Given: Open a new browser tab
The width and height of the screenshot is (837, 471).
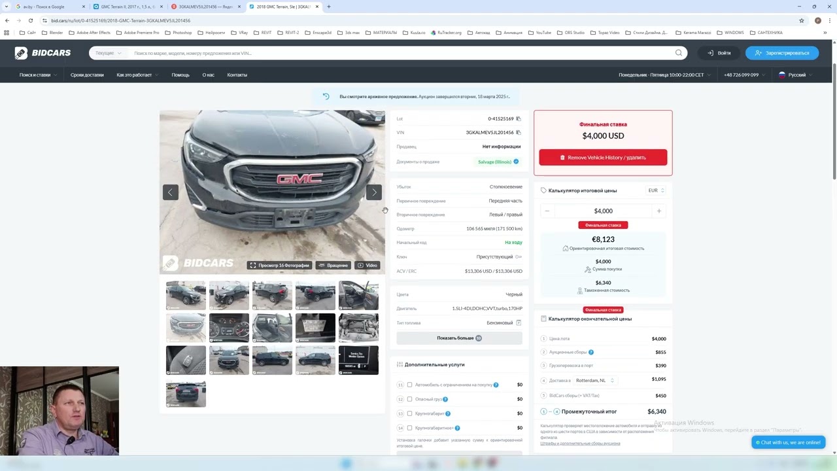Looking at the screenshot, I should tap(328, 7).
